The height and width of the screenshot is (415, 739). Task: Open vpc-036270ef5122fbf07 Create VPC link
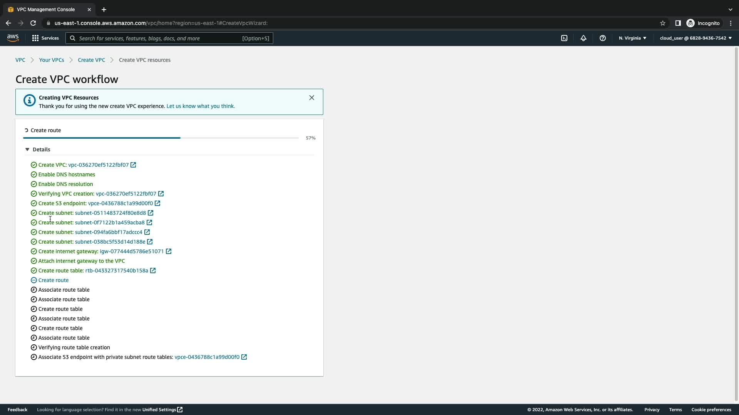[x=98, y=165]
